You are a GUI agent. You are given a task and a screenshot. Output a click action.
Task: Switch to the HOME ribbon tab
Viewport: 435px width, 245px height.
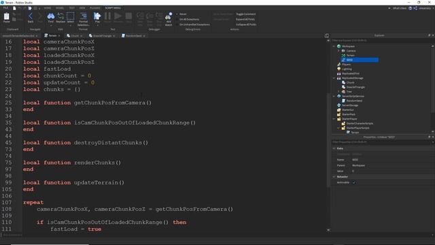click(48, 8)
